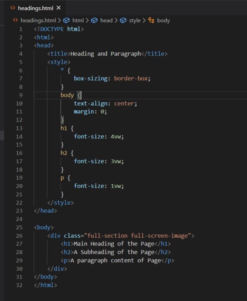Open the body breadcrumb dropdown
Image resolution: width=247 pixels, height=301 pixels.
click(x=163, y=20)
